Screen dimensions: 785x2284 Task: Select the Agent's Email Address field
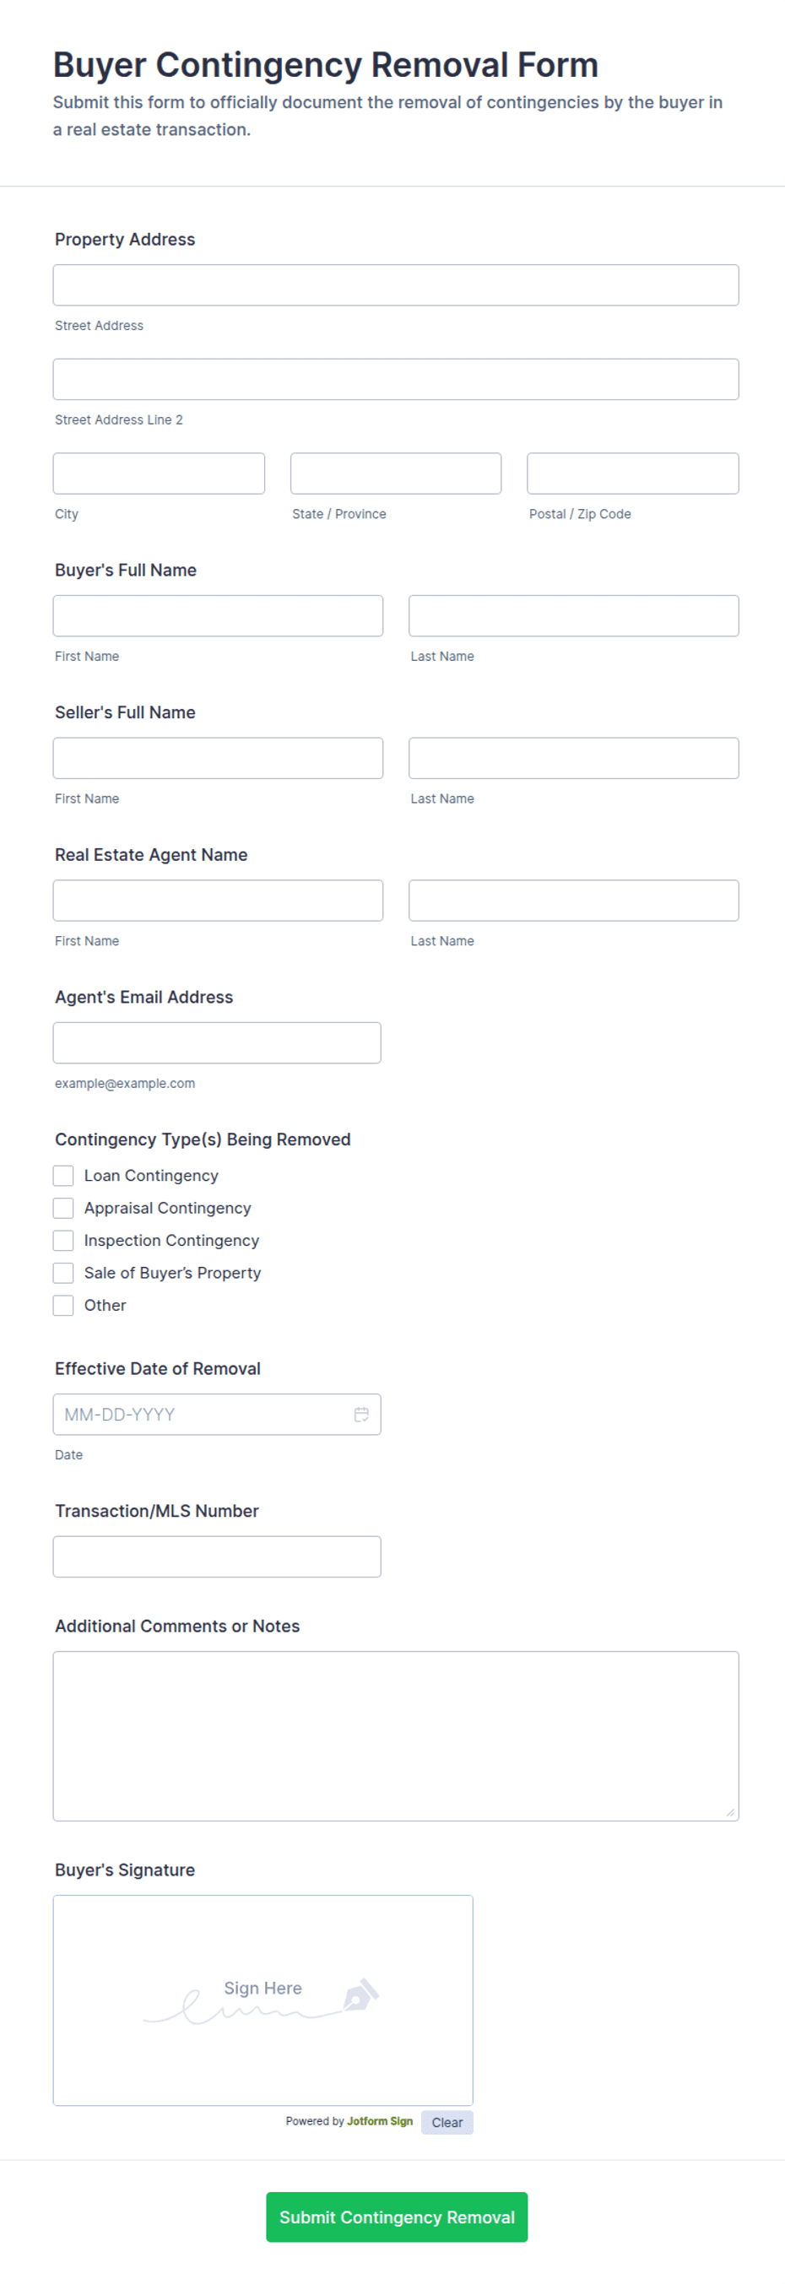[x=217, y=1042]
